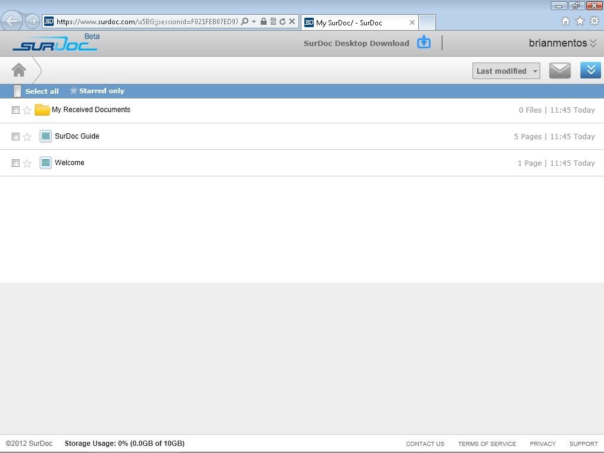Close the My SurDoc tab

point(412,22)
